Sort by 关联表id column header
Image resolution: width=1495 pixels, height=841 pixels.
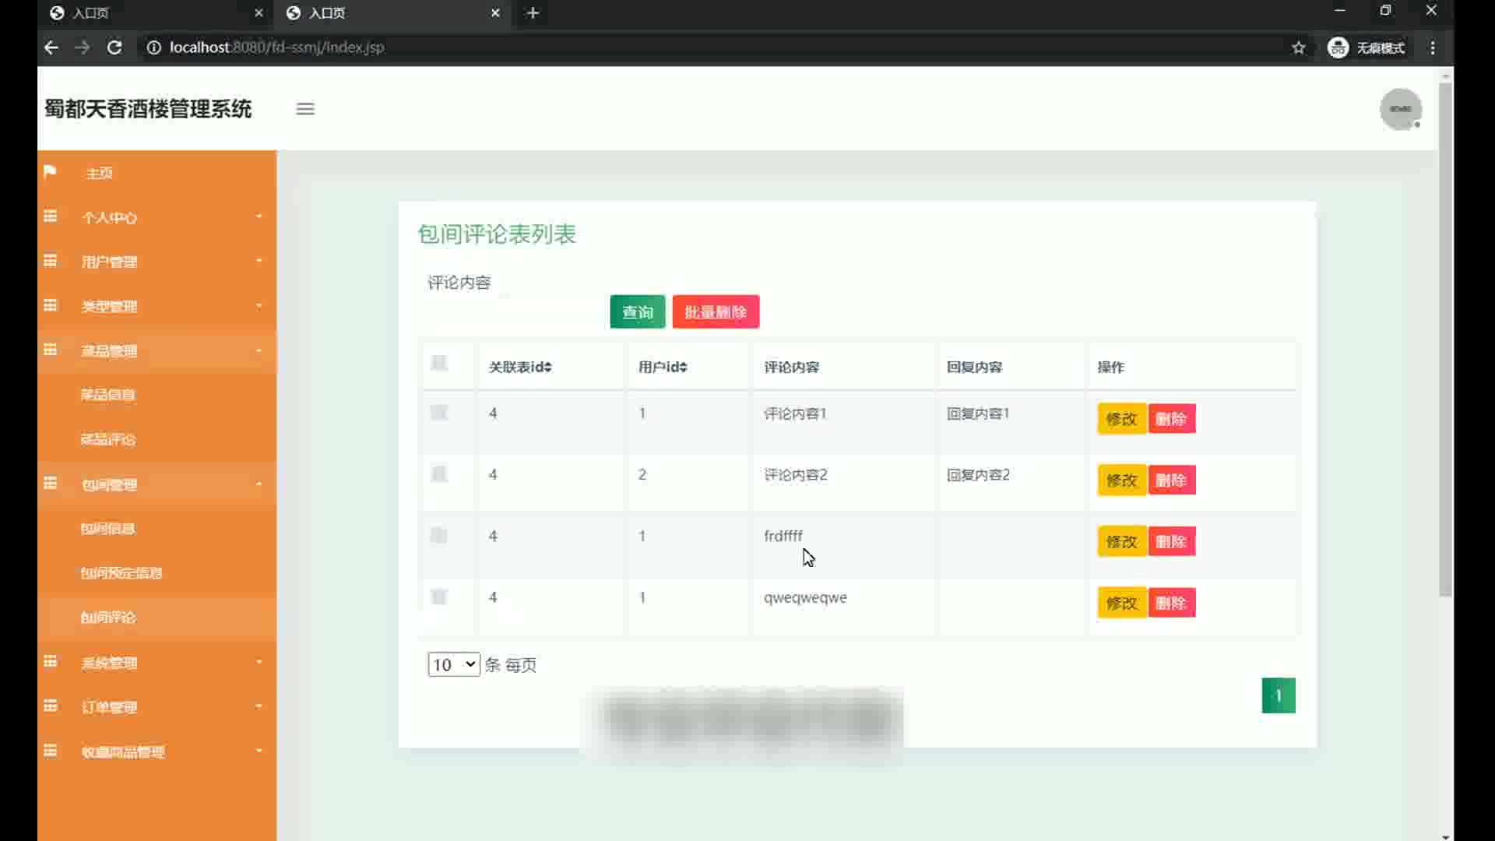tap(519, 367)
